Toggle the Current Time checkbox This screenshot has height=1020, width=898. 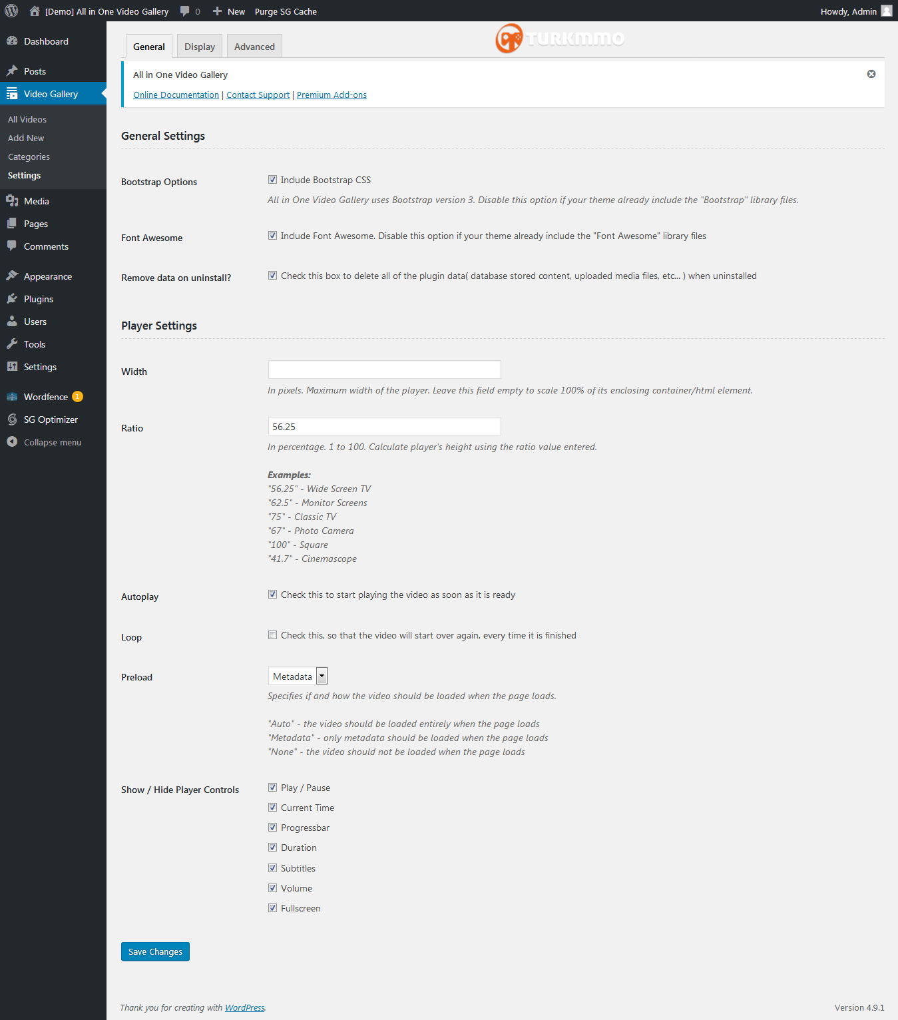click(x=272, y=807)
